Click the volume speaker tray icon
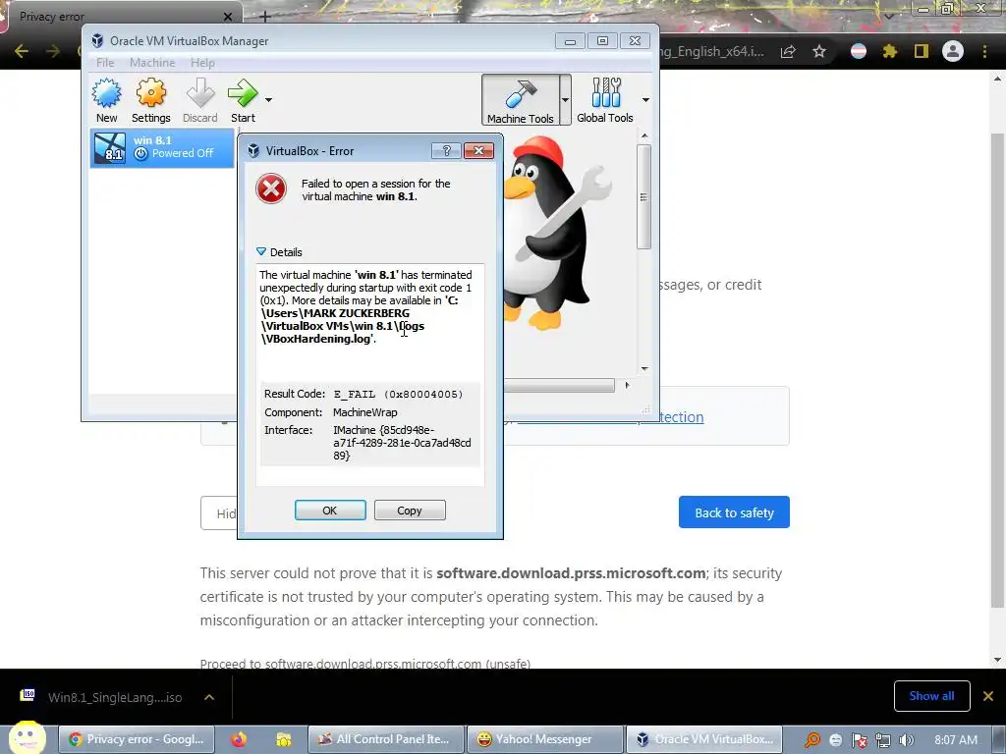 tap(907, 740)
